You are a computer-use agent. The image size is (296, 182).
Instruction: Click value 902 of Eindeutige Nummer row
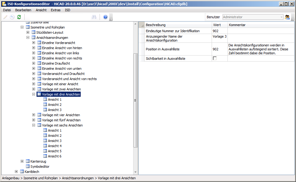pos(220,31)
